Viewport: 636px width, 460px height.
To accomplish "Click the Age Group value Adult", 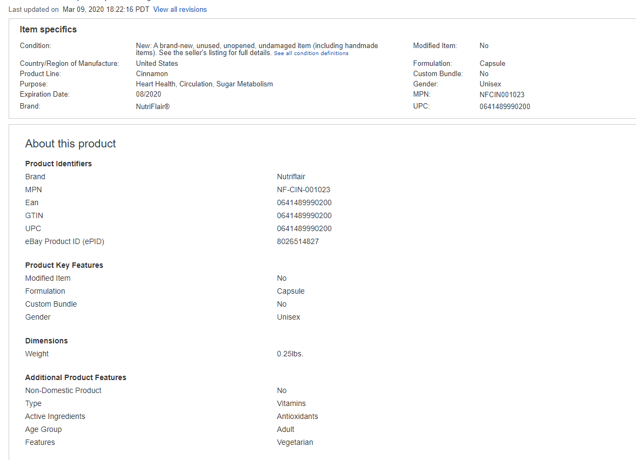I will click(285, 429).
